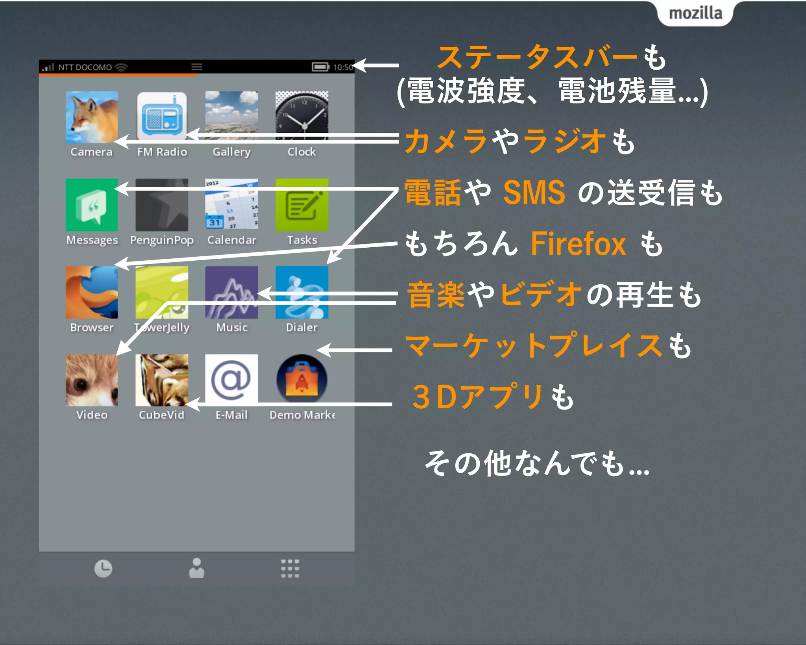
Task: Click the CubeVid text label
Action: (x=161, y=415)
